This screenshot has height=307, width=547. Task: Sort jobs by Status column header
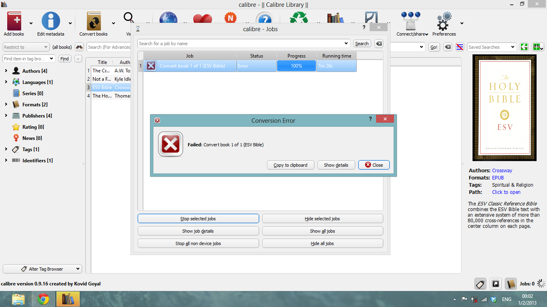257,56
